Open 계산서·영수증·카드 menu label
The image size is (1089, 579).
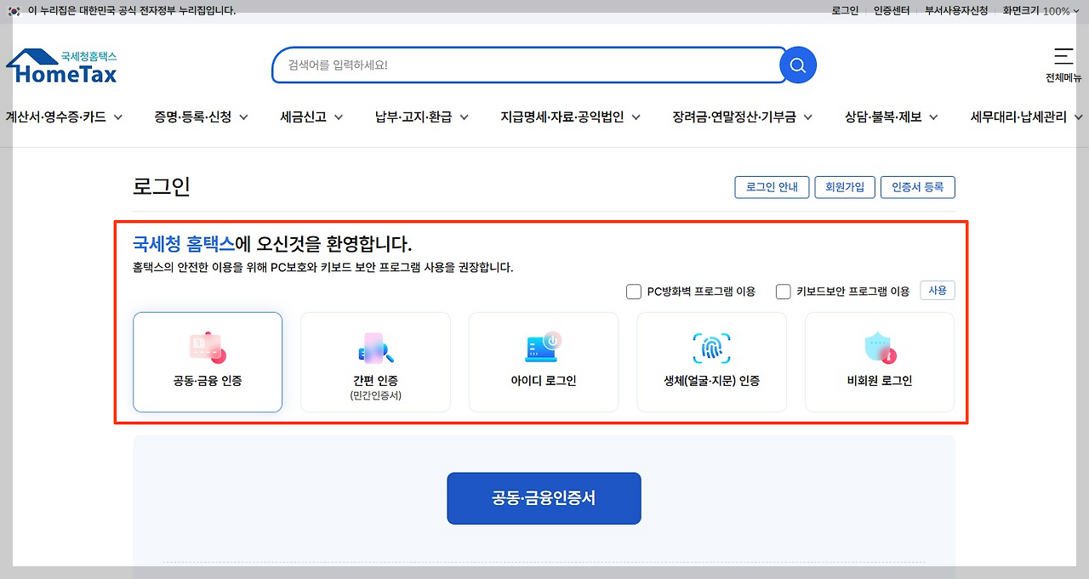55,117
